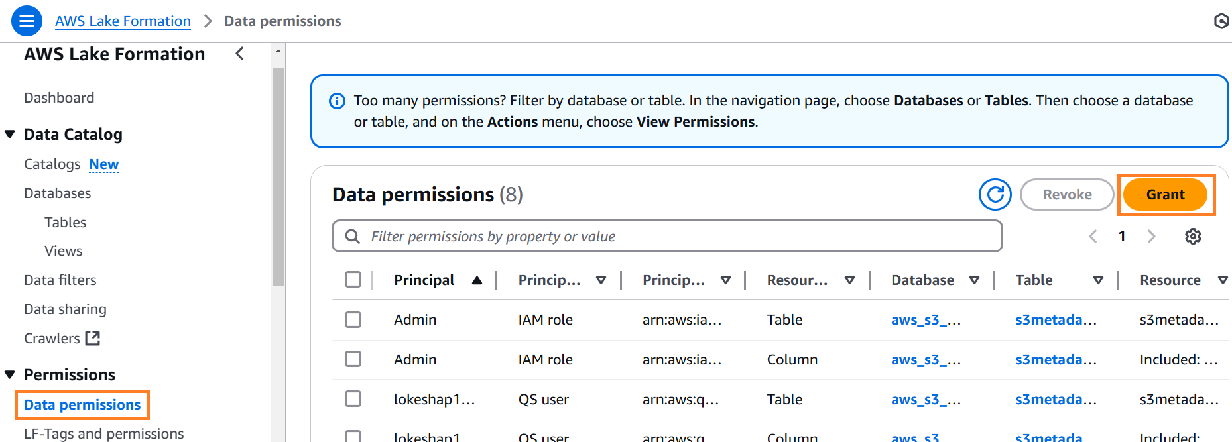The height and width of the screenshot is (442, 1232).
Task: Click 'Included: …' in Admin Column row
Action: [1178, 360]
